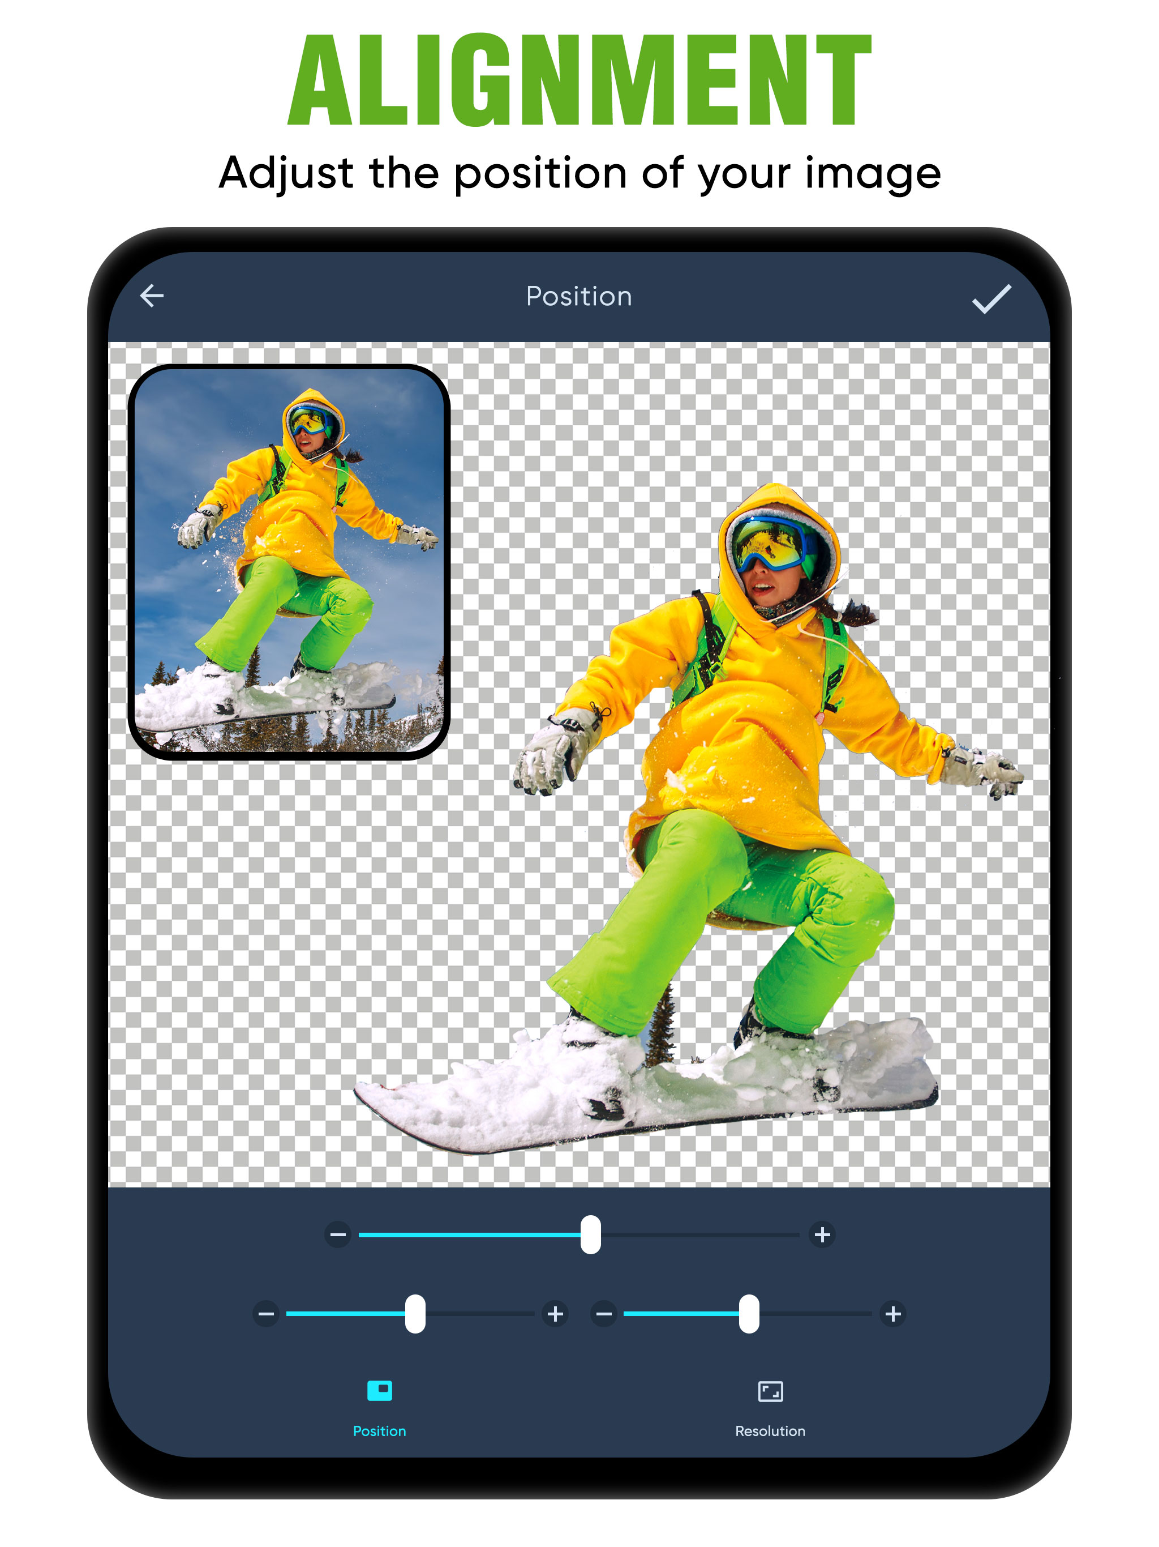Tap the original photo preview thumbnail
This screenshot has height=1547, width=1159.
tap(289, 561)
